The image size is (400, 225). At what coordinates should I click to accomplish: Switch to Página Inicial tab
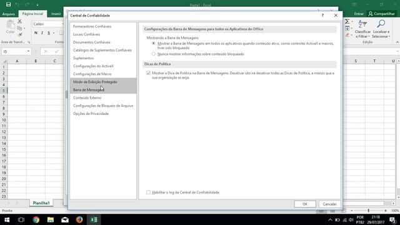tap(32, 14)
